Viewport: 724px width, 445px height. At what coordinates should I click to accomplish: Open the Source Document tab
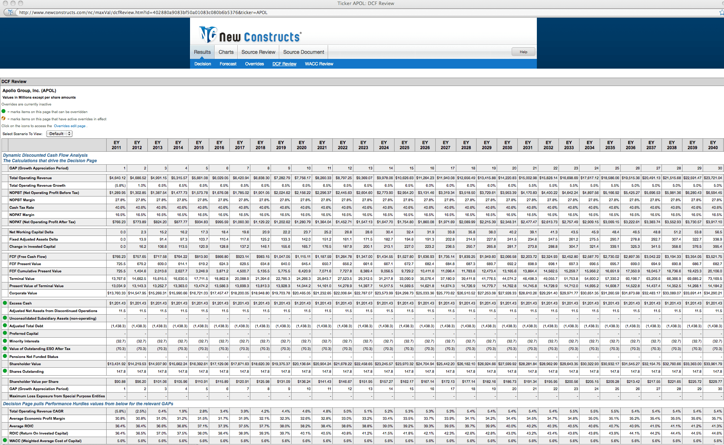[x=303, y=52]
